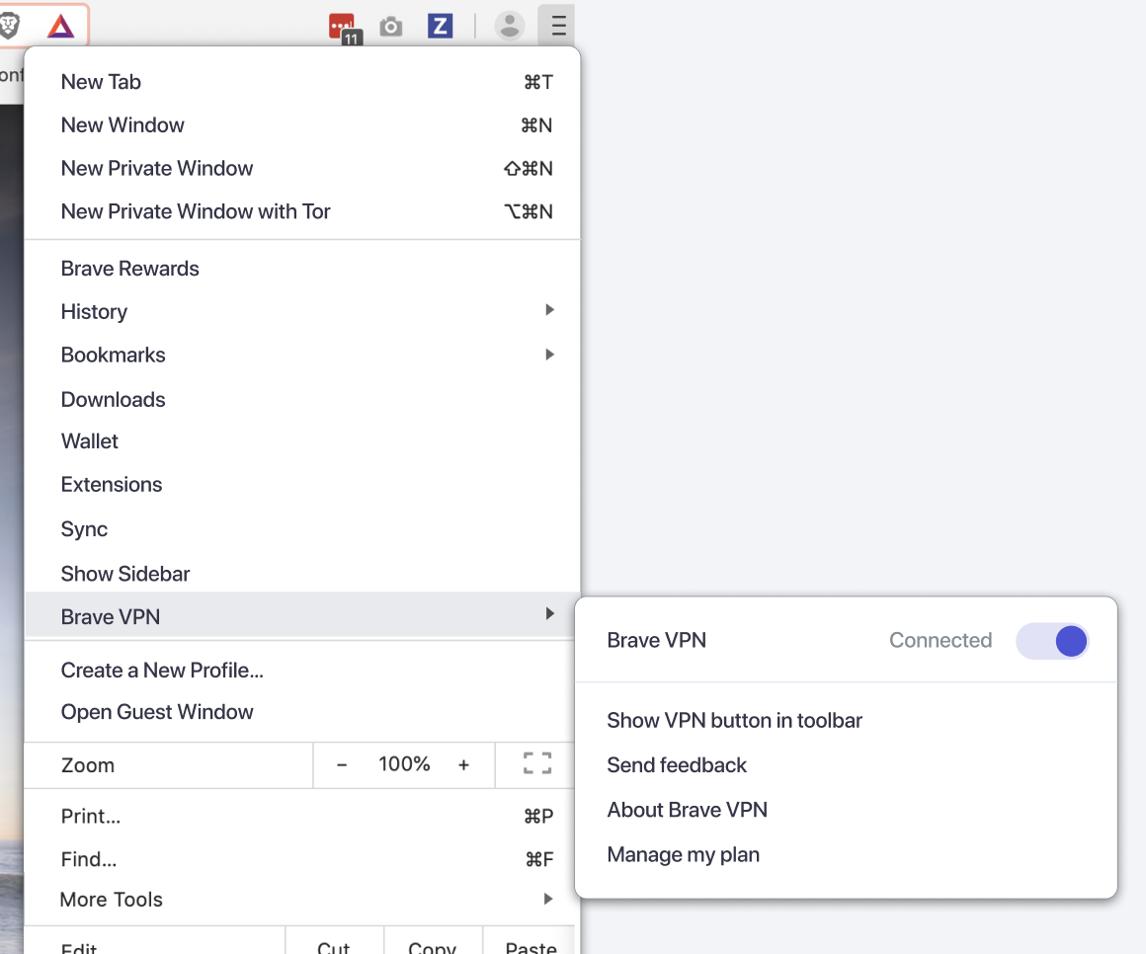Screen dimensions: 1146x954
Task: Enable showing the VPN button in toolbar
Action: (x=734, y=720)
